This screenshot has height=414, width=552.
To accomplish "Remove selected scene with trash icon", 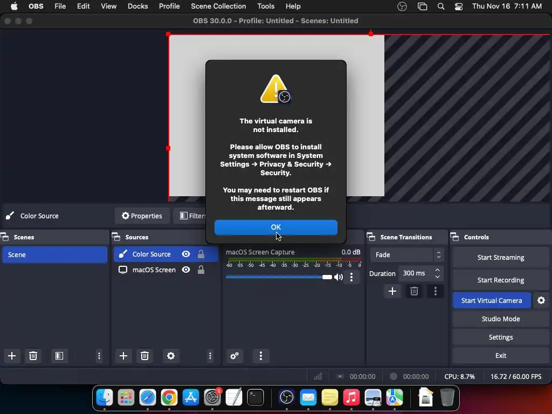I will (x=33, y=356).
